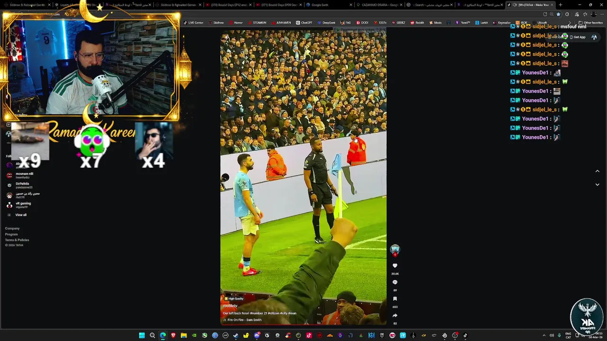Open the Reddit bookmark

click(417, 23)
